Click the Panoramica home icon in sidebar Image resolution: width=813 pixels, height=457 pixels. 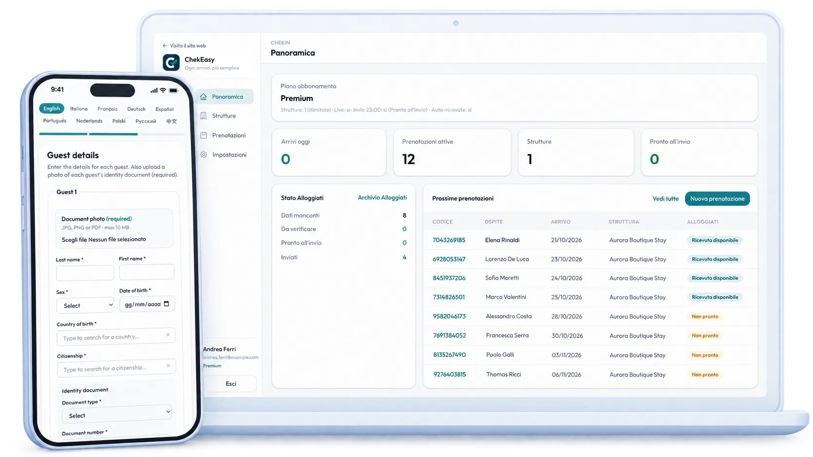204,97
